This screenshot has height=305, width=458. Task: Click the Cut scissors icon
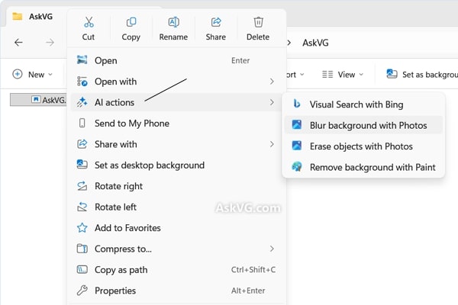[89, 22]
